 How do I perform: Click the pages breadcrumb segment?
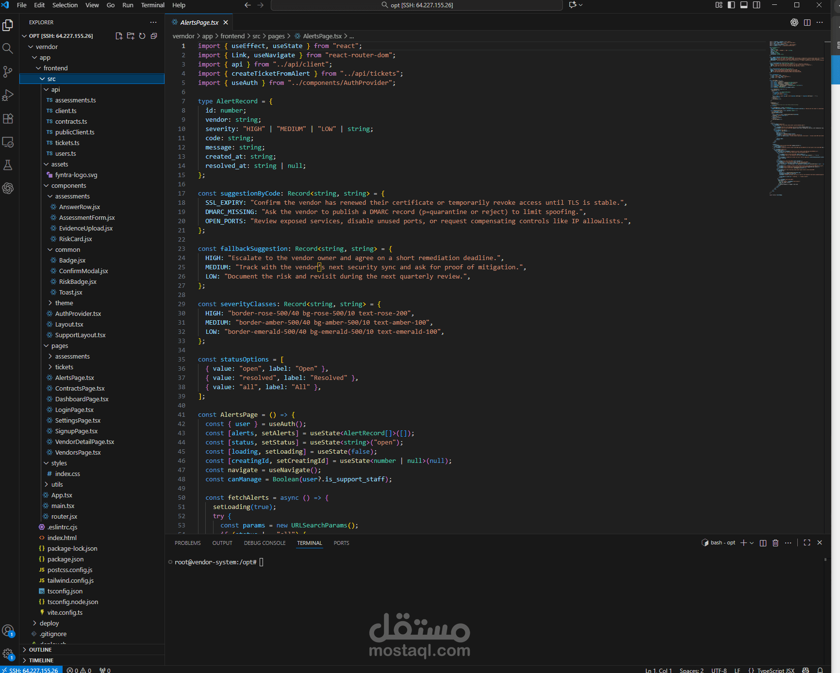[276, 36]
